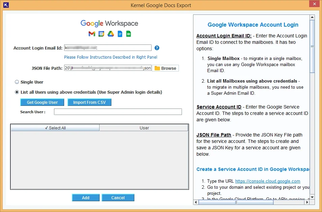Click the Google Calendar icon

tap(101, 34)
